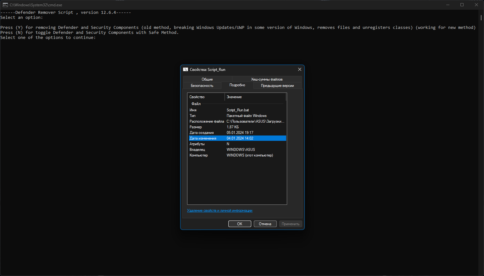Select the Дата создания row

237,133
